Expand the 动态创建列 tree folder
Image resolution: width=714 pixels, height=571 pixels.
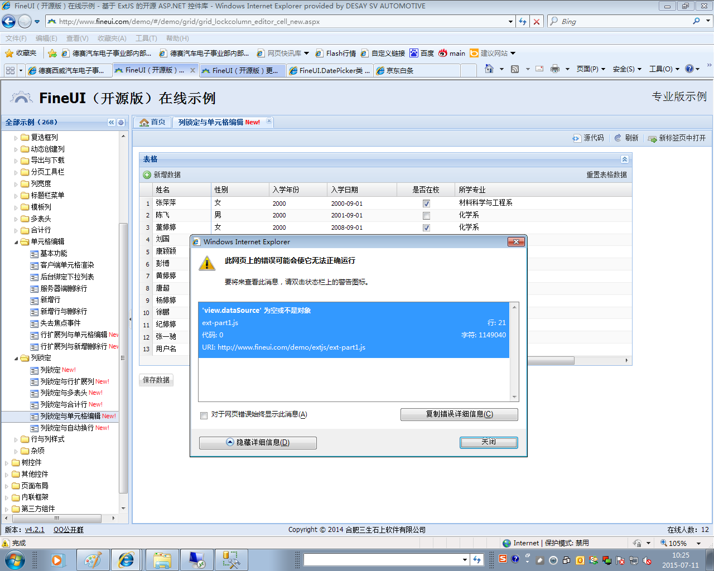[16, 149]
